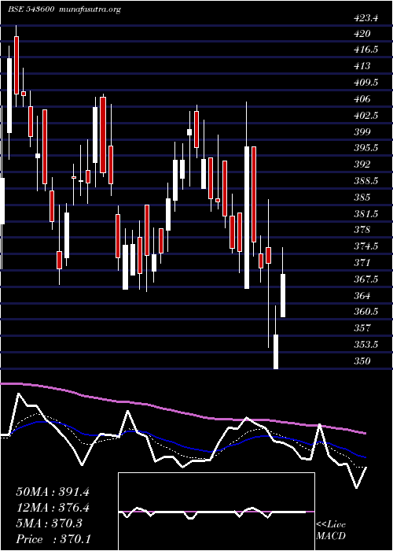This screenshot has width=393, height=551.
Task: Click the 367.5 price axis label
Action: (x=366, y=279)
